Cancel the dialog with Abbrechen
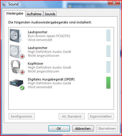Screen dimensions: 122x136 click(x=83, y=129)
